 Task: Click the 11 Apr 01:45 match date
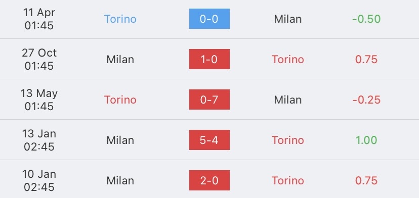click(x=39, y=19)
